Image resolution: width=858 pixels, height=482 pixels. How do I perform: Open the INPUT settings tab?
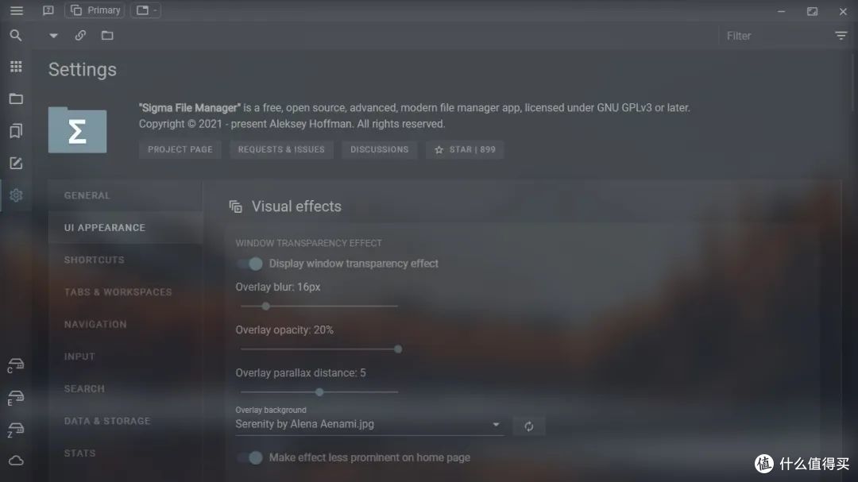point(126,357)
